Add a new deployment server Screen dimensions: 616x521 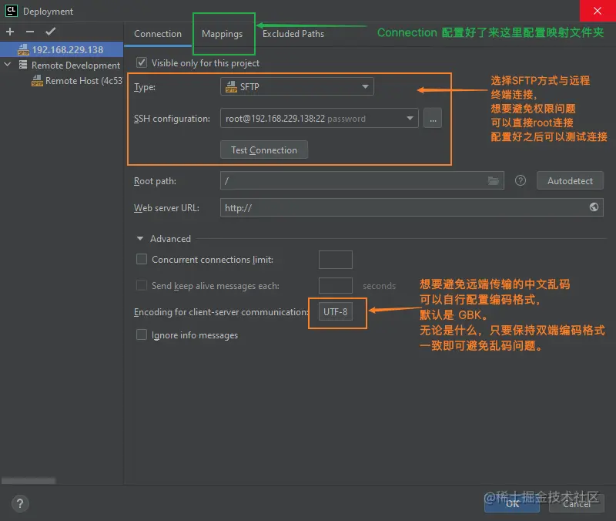click(8, 32)
